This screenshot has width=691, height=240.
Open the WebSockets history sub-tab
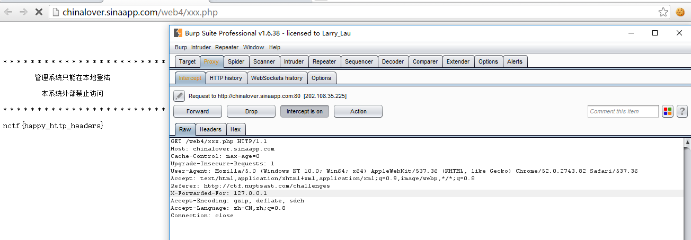coord(277,78)
